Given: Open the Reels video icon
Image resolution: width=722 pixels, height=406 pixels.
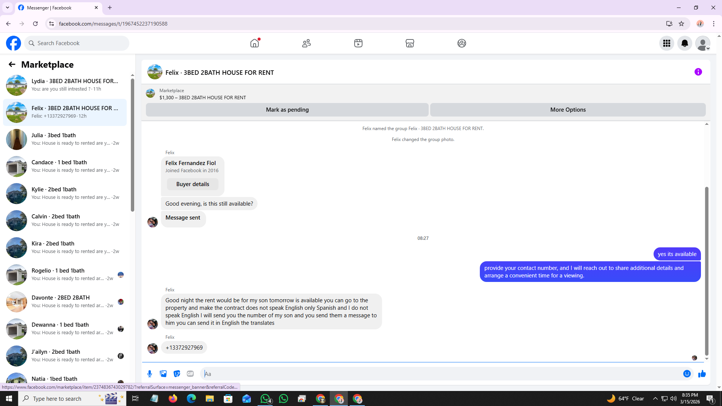Looking at the screenshot, I should pos(358,43).
